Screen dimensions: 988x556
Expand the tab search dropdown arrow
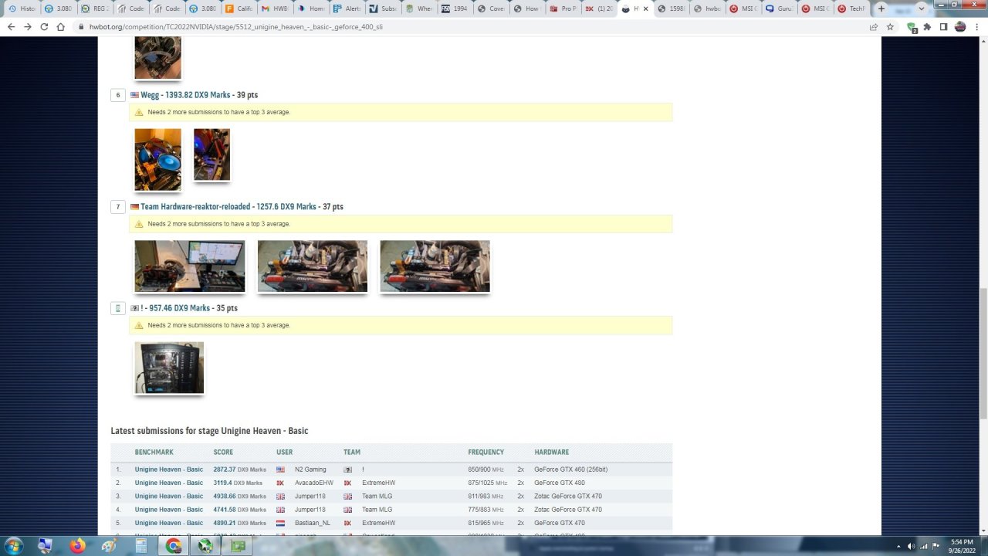tap(921, 8)
